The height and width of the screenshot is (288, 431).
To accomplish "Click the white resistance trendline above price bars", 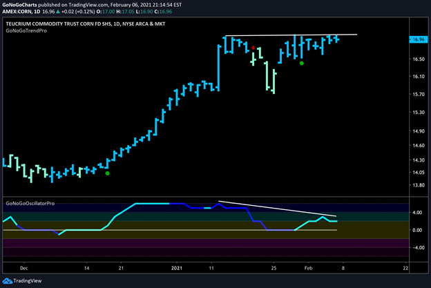I will (x=291, y=35).
